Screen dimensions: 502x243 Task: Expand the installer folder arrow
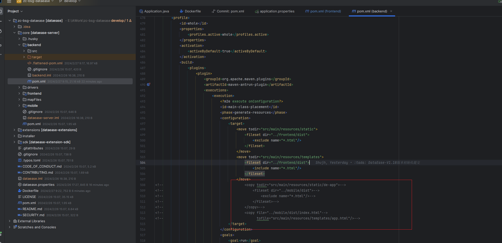point(14,136)
